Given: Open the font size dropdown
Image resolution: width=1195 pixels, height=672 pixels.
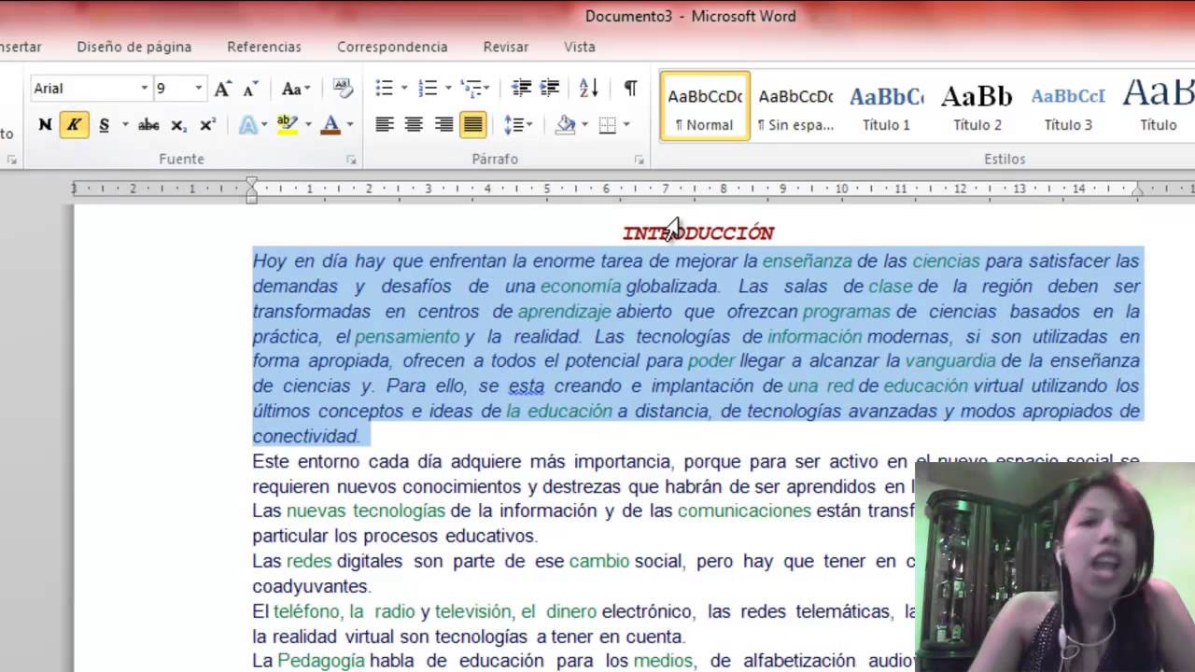Looking at the screenshot, I should click(198, 89).
